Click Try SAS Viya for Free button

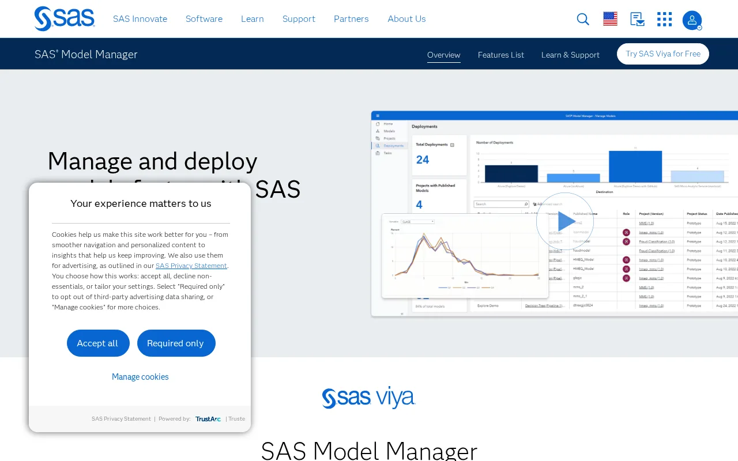click(x=663, y=54)
